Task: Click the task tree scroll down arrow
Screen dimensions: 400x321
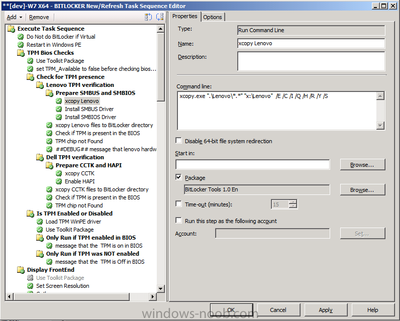Action: tap(160, 289)
